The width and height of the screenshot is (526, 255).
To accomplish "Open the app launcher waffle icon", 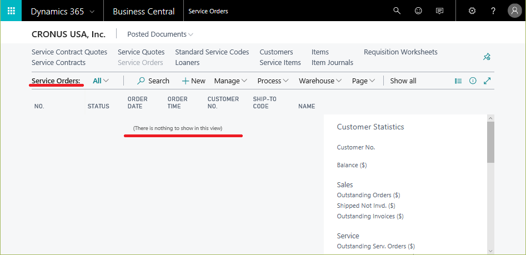I will coord(11,11).
